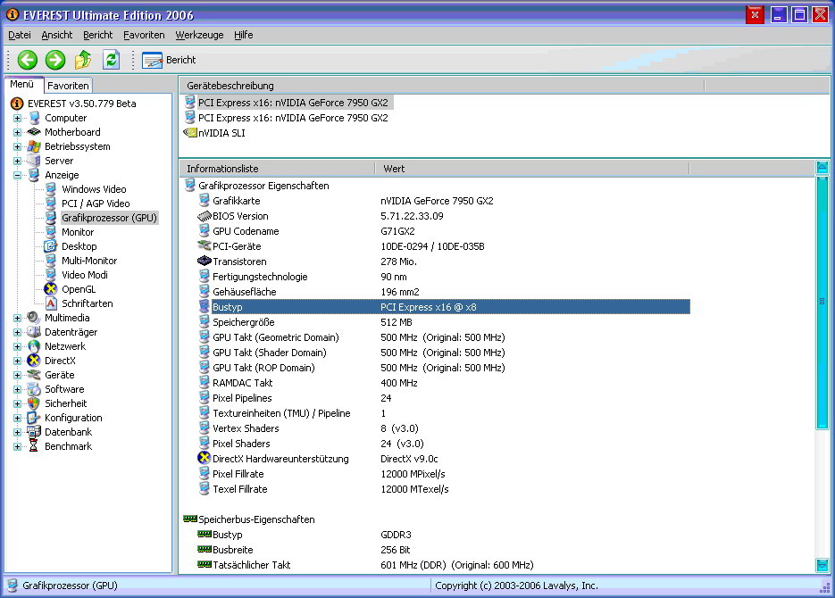Image resolution: width=835 pixels, height=598 pixels.
Task: Switch to the Favoriten tab in the sidebar
Action: [68, 85]
